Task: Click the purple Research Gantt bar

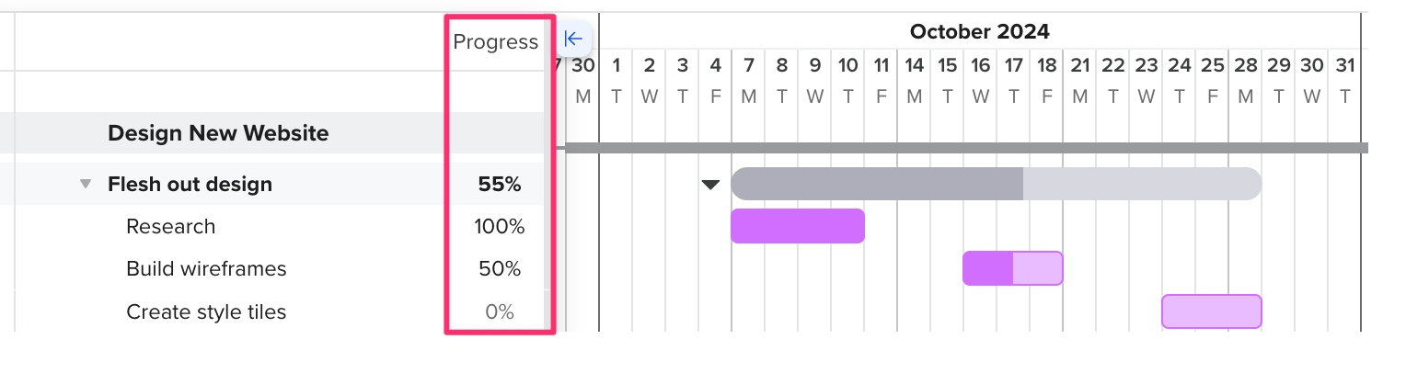Action: (798, 226)
